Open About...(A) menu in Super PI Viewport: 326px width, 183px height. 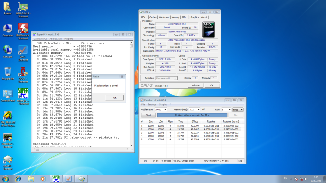click(56, 39)
